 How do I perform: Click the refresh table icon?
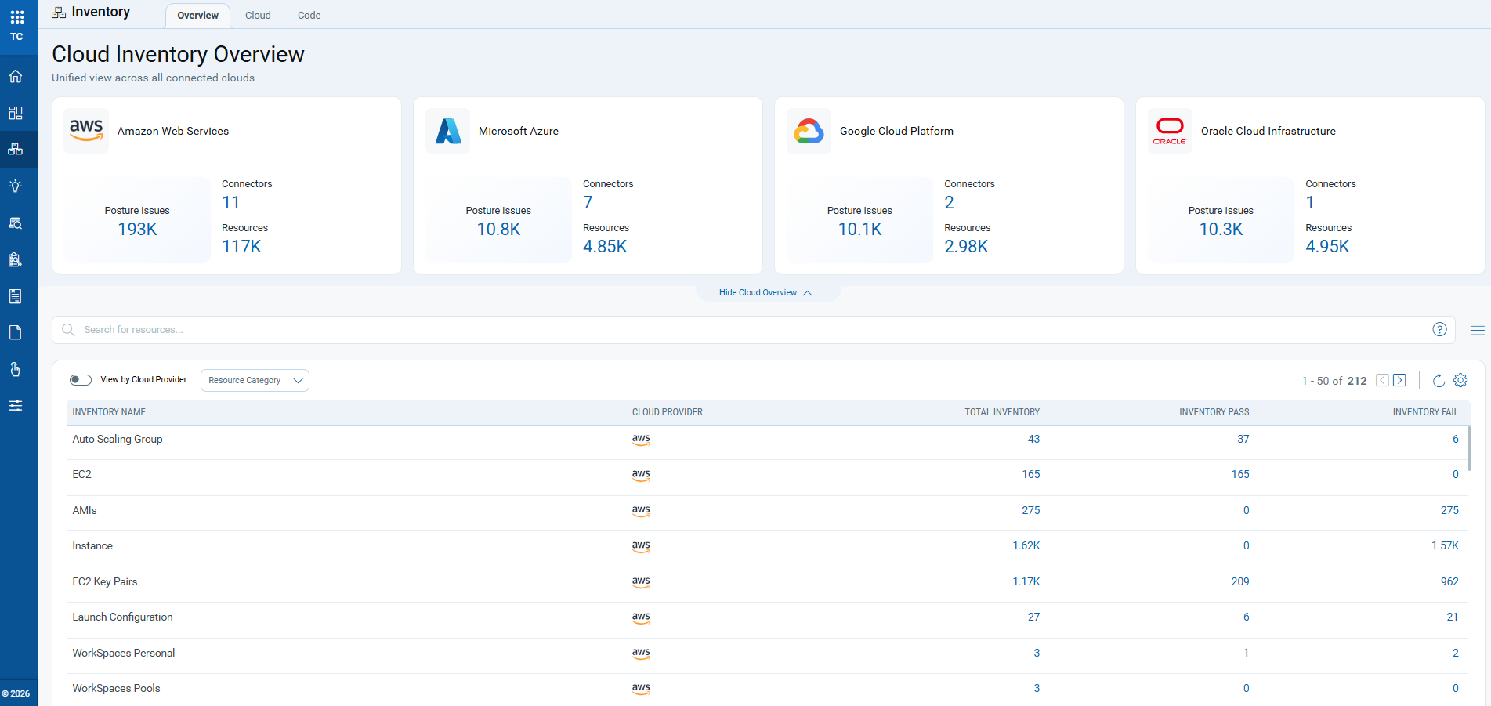pyautogui.click(x=1439, y=381)
